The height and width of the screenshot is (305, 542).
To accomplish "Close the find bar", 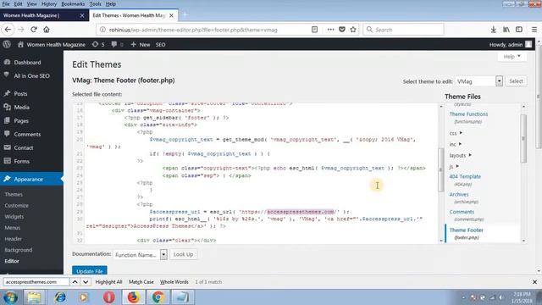I will [534, 282].
